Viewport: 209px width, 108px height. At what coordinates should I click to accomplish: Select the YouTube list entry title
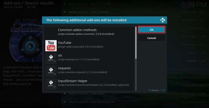click(65, 43)
